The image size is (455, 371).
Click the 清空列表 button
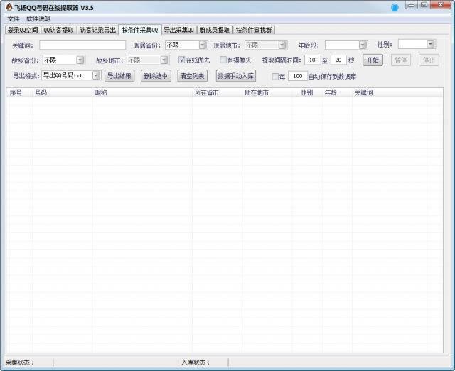click(192, 75)
